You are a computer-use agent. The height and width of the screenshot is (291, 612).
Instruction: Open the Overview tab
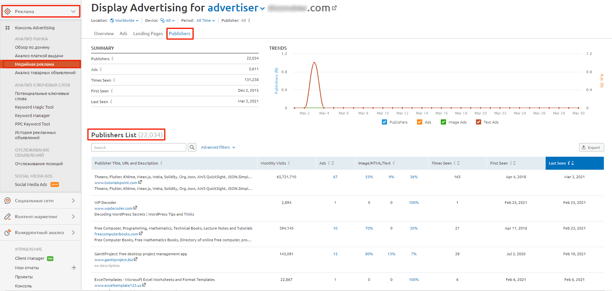(x=104, y=33)
